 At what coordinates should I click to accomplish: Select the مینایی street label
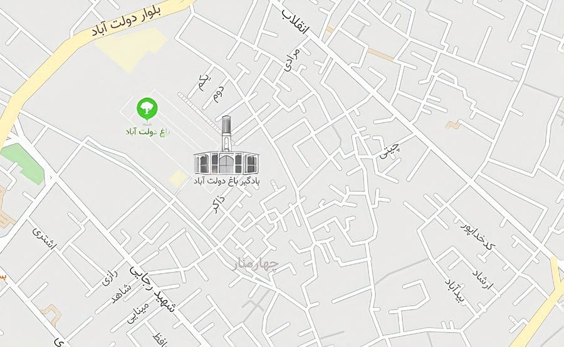[137, 311]
